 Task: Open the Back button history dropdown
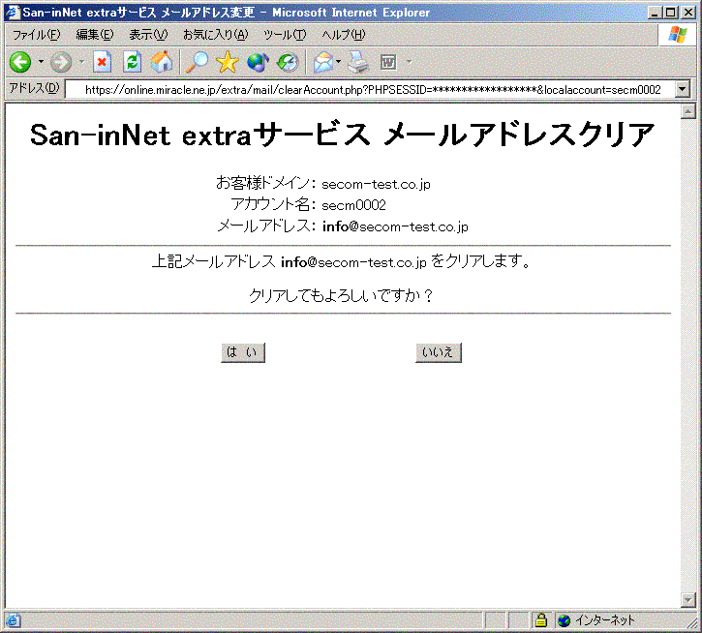click(x=41, y=62)
